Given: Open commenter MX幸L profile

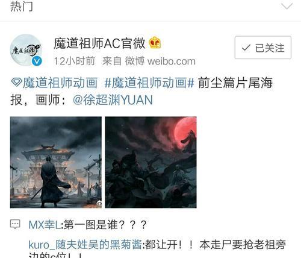Looking at the screenshot, I should [45, 225].
